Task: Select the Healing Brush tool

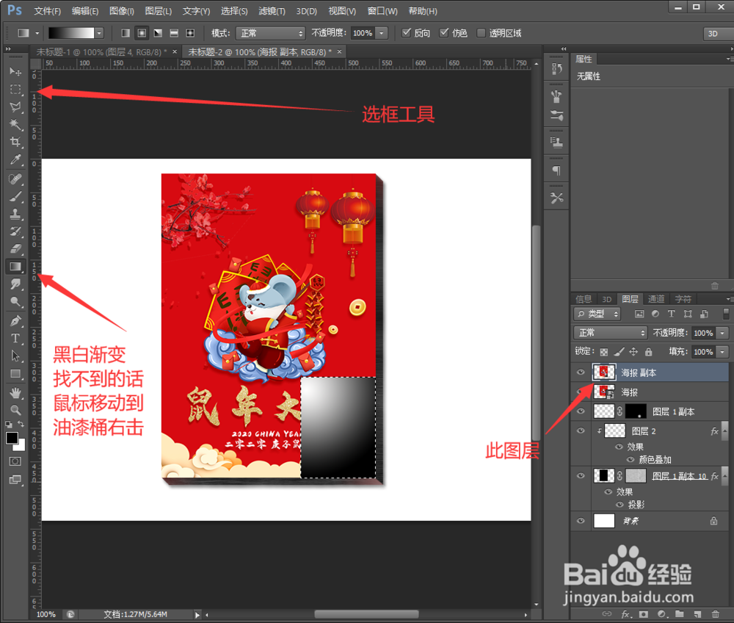Action: 15,179
